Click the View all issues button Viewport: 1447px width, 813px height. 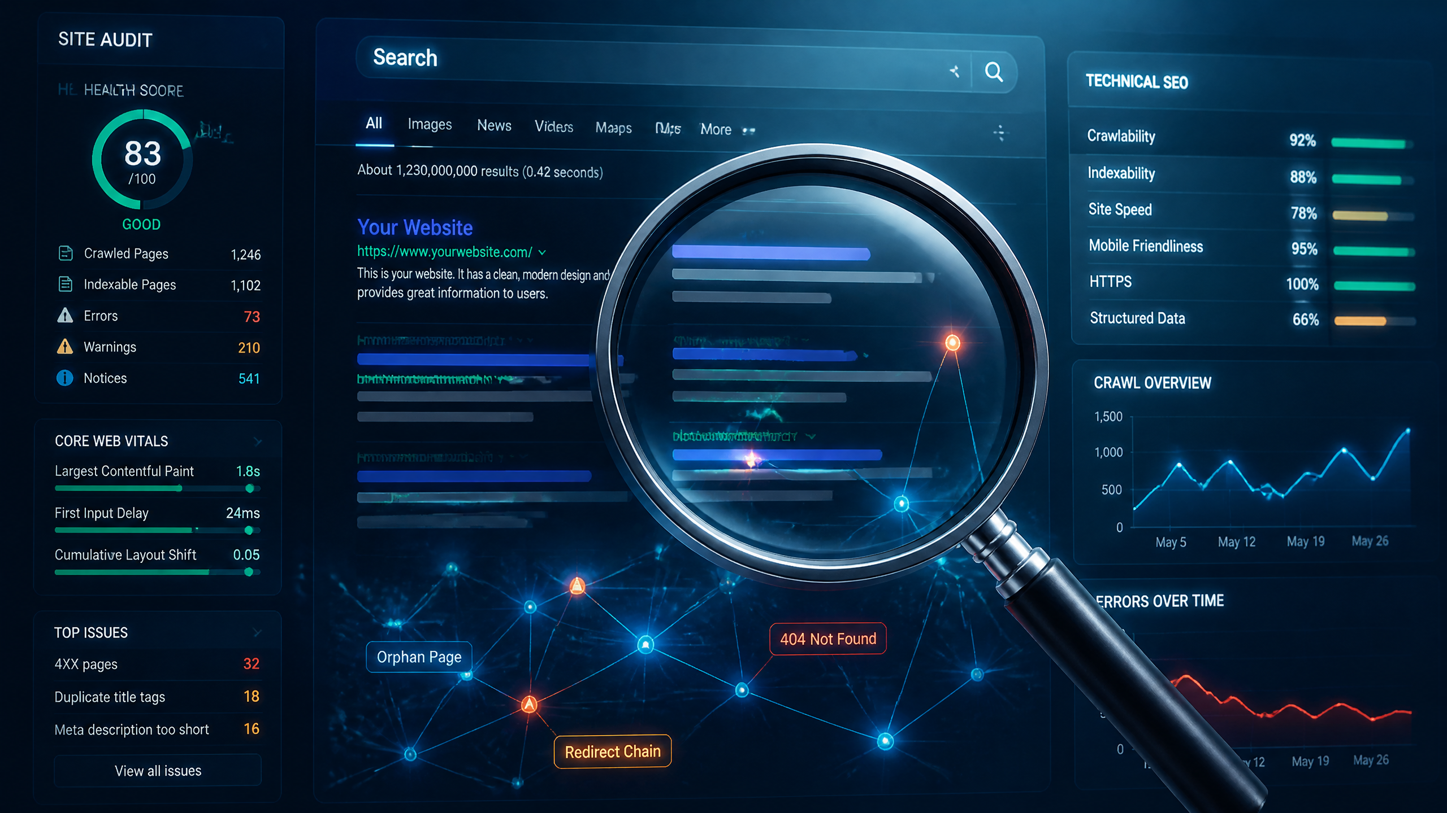(158, 771)
